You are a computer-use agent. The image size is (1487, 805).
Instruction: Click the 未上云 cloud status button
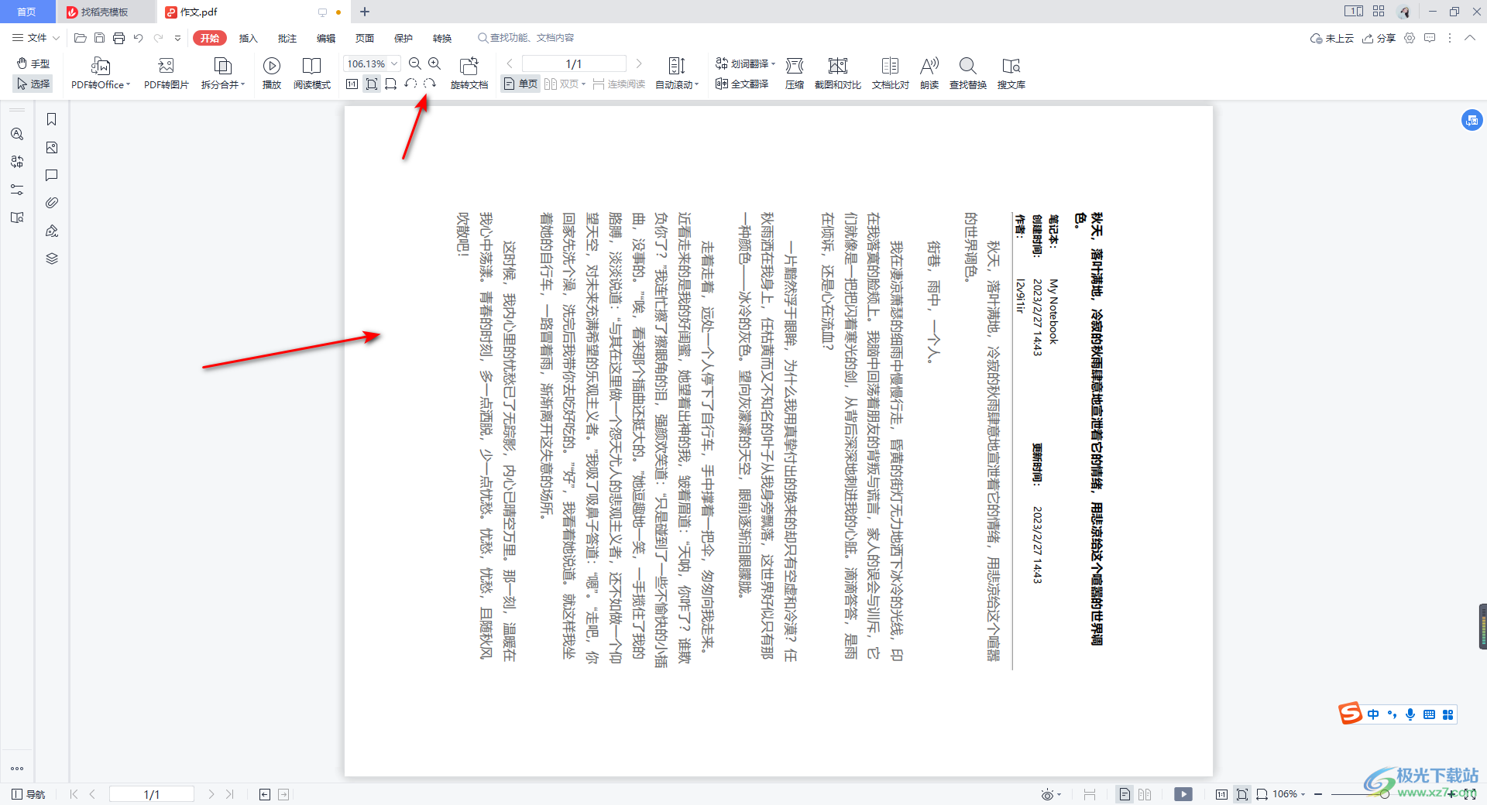(1332, 38)
